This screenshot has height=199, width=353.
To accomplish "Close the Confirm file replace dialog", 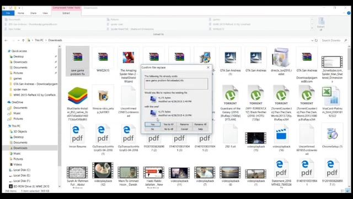I will [x=208, y=67].
